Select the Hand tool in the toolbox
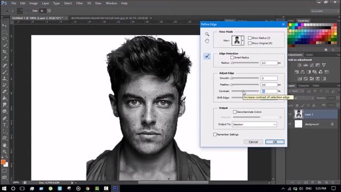Viewport: 341px width, 192px height. click(x=4, y=145)
